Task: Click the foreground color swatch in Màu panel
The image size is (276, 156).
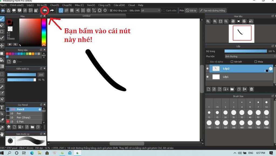Action: click(x=9, y=22)
